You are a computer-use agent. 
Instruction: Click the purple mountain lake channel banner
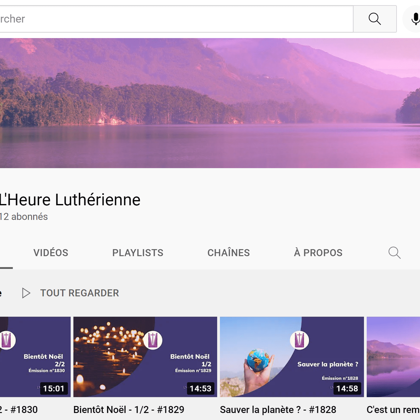(x=210, y=103)
